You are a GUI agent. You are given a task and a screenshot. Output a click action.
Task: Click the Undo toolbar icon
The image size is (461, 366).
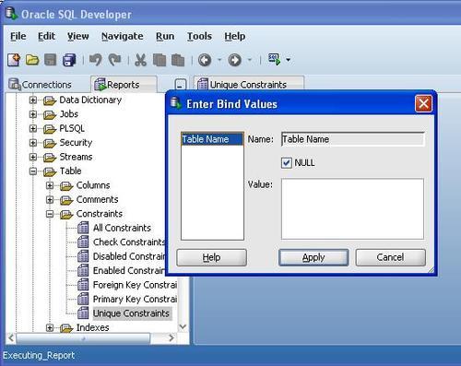pyautogui.click(x=95, y=60)
